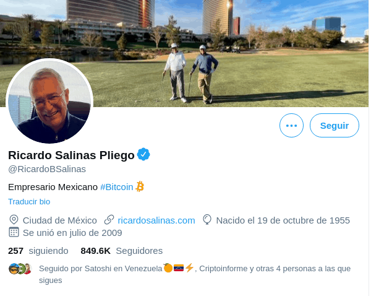Click the @RicardoBSalinas handle
Viewport: 371px width, 296px height.
47,169
